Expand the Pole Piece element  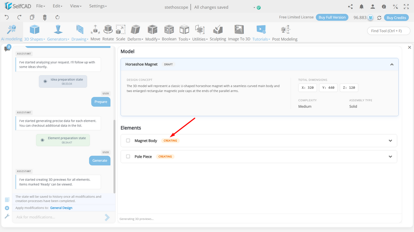click(x=390, y=157)
